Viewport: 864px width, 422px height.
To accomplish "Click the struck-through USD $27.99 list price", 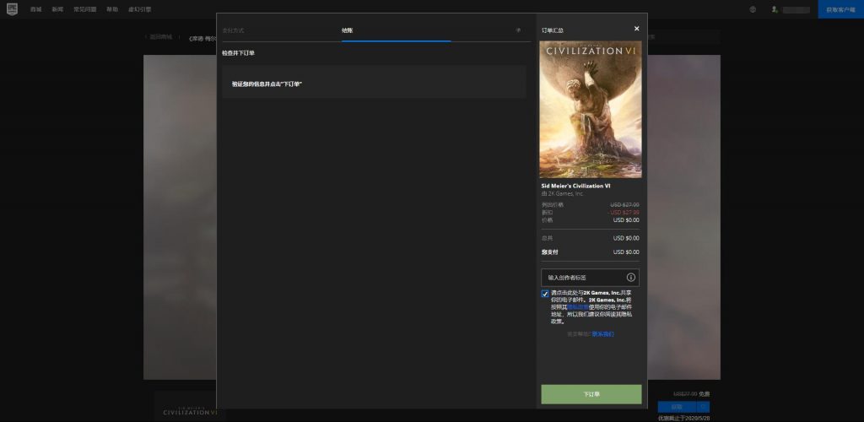I will tap(625, 205).
